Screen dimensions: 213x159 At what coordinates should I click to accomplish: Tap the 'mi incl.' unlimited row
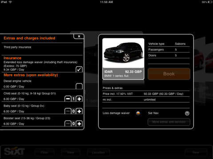point(146,99)
